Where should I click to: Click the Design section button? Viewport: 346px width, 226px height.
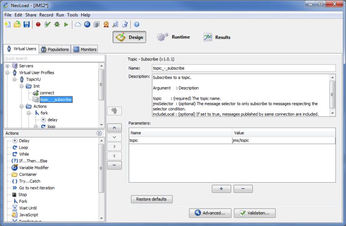tap(130, 37)
